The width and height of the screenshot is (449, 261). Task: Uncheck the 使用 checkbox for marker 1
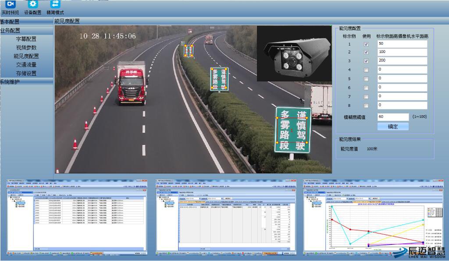point(366,44)
